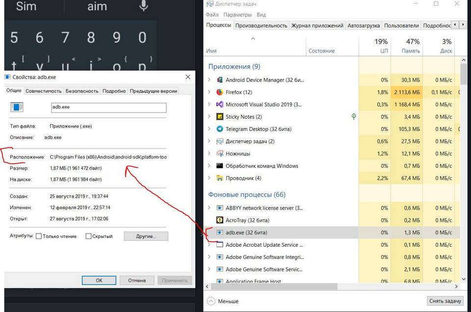The image size is (471, 312).
Task: Click the file name field containing adb.exe
Action: point(109,107)
